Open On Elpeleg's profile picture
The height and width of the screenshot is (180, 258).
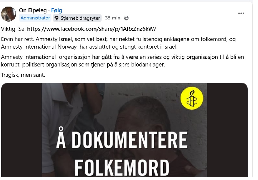point(8,14)
